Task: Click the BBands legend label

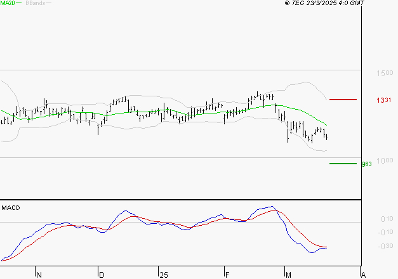Action: (x=34, y=3)
